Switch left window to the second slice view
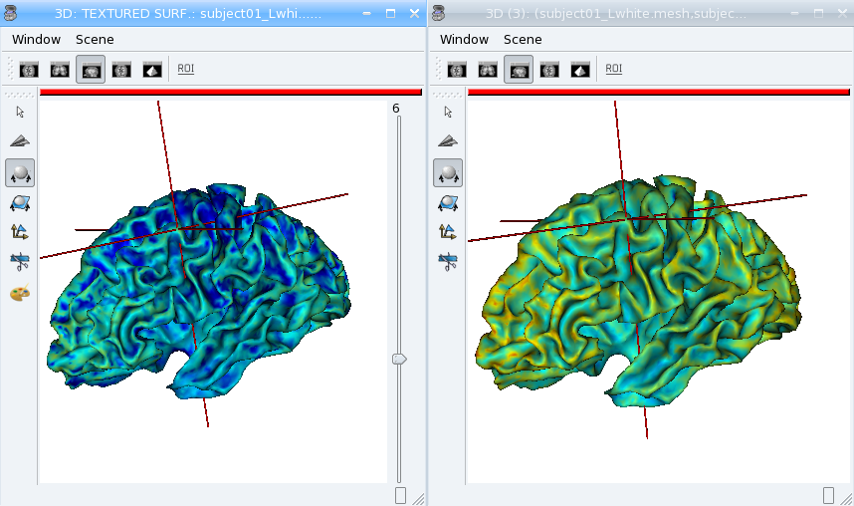Viewport: 854px width, 506px height. coord(60,70)
